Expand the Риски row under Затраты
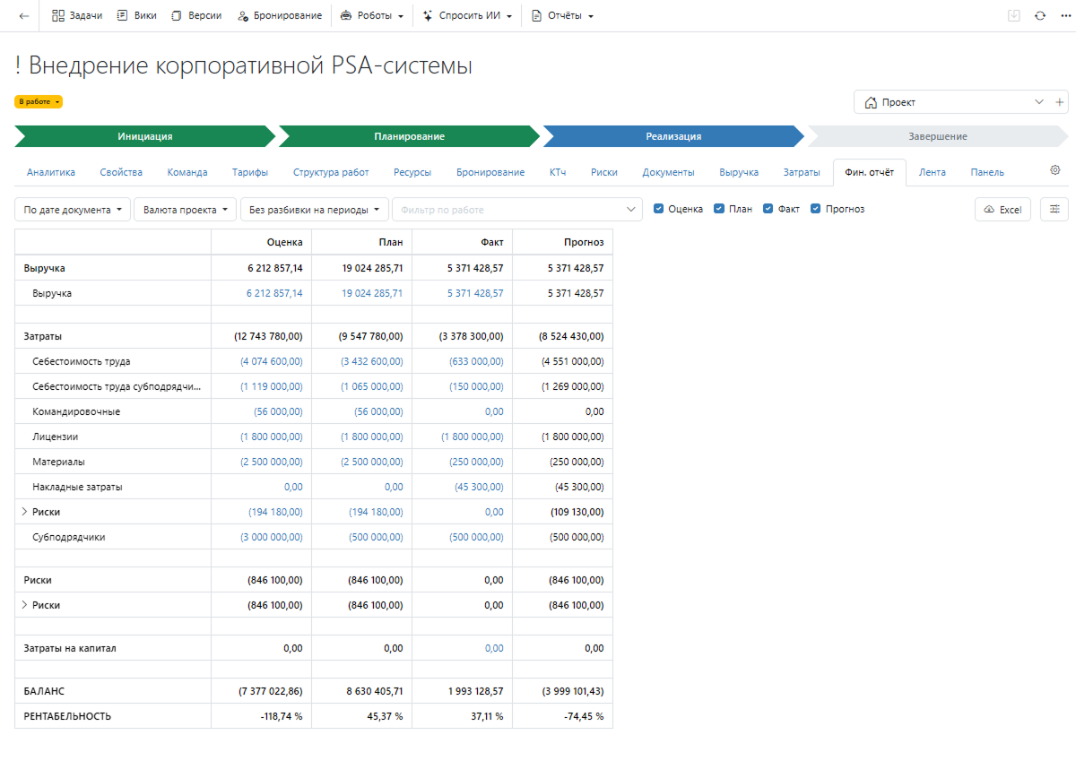Image resolution: width=1076 pixels, height=761 pixels. [x=24, y=512]
